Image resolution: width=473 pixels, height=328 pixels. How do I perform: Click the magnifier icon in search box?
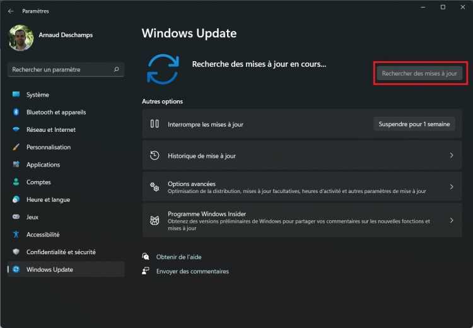(116, 69)
